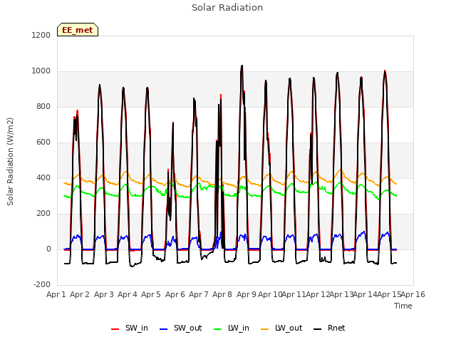Click the 1000 y-axis tick label
Image resolution: width=456 pixels, height=342 pixels.
click(41, 71)
